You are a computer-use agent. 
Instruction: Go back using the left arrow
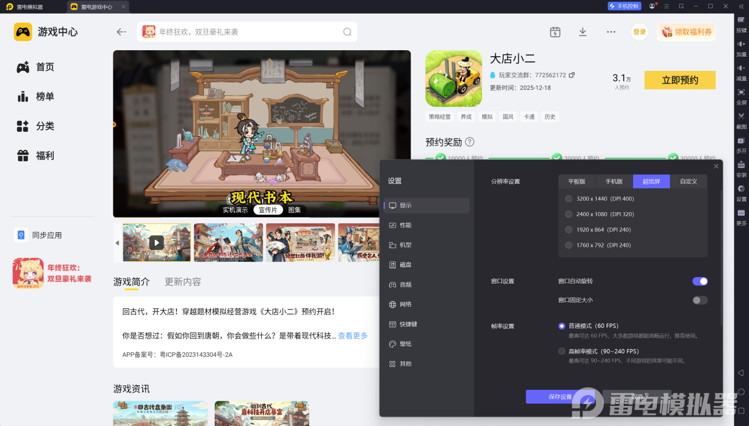[x=121, y=32]
